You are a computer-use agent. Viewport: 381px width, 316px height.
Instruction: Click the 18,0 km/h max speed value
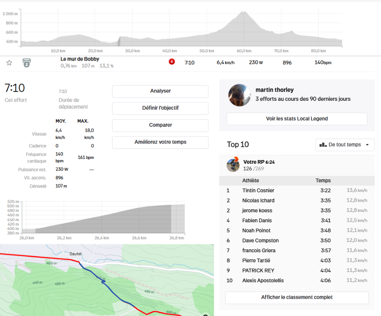click(89, 134)
